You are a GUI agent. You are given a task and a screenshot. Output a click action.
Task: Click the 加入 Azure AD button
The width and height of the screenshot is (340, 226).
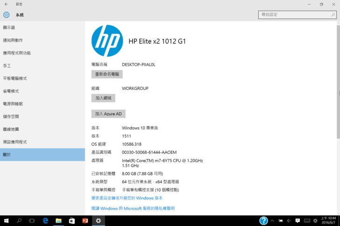coord(108,114)
